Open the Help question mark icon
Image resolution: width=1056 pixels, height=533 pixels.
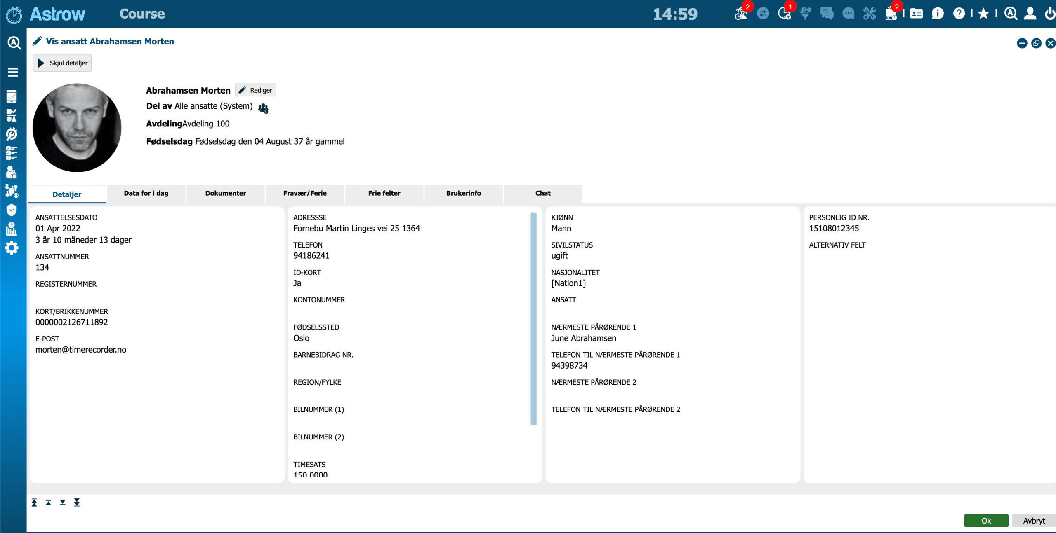959,14
